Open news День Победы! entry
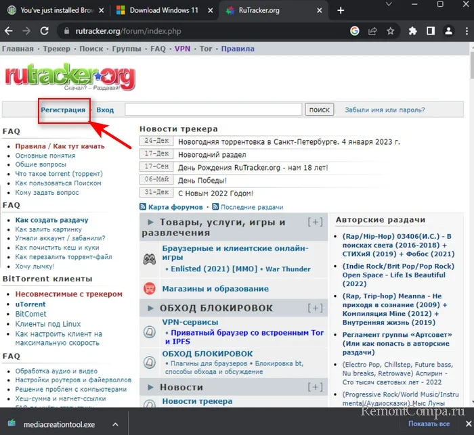The width and height of the screenshot is (474, 435). (x=202, y=181)
